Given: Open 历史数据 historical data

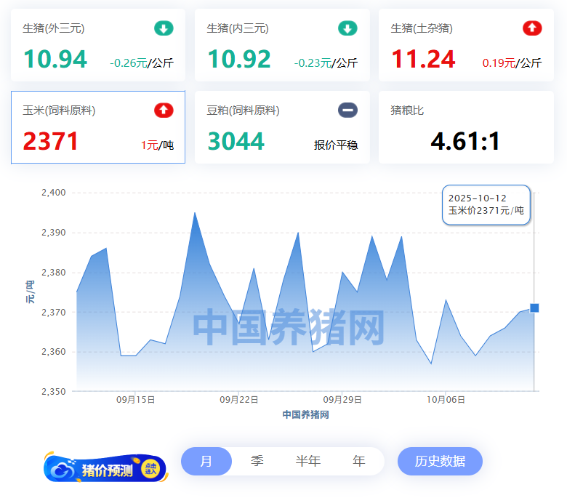Looking at the screenshot, I should tap(440, 461).
